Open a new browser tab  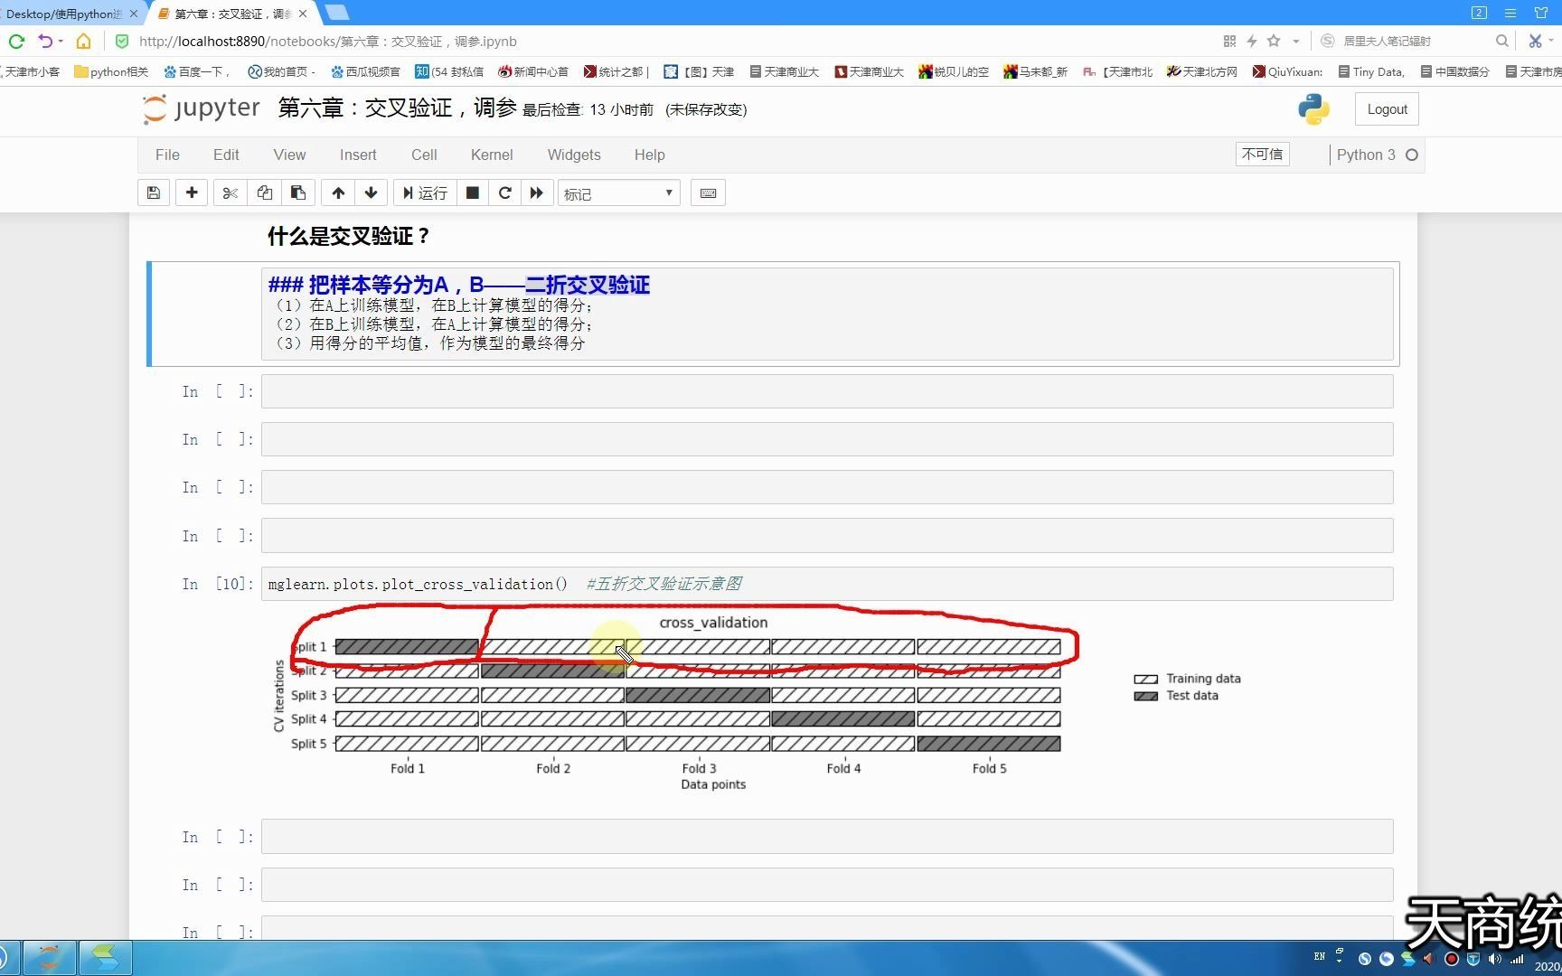336,13
